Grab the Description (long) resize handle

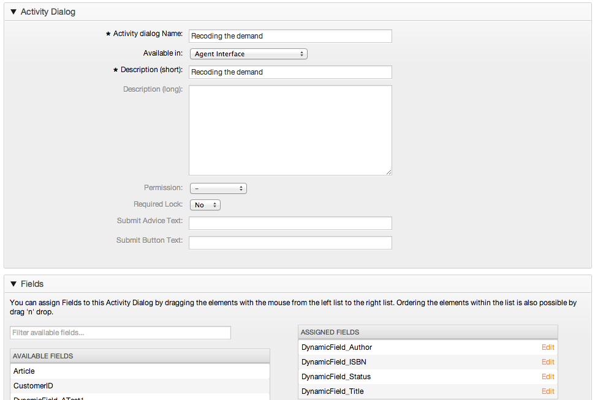(x=388, y=172)
